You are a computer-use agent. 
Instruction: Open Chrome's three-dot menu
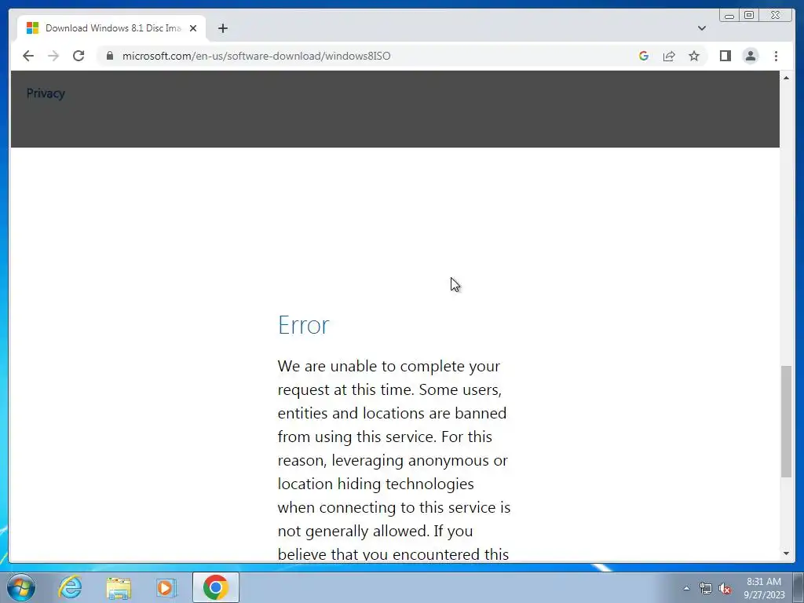(776, 56)
